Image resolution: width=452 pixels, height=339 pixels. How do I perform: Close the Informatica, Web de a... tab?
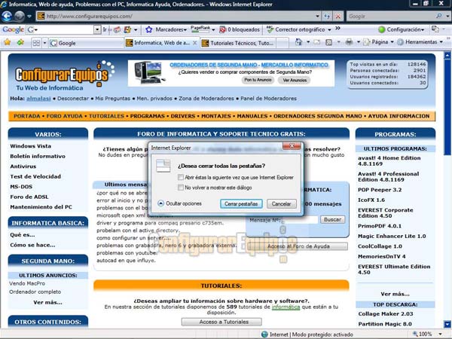click(x=195, y=43)
